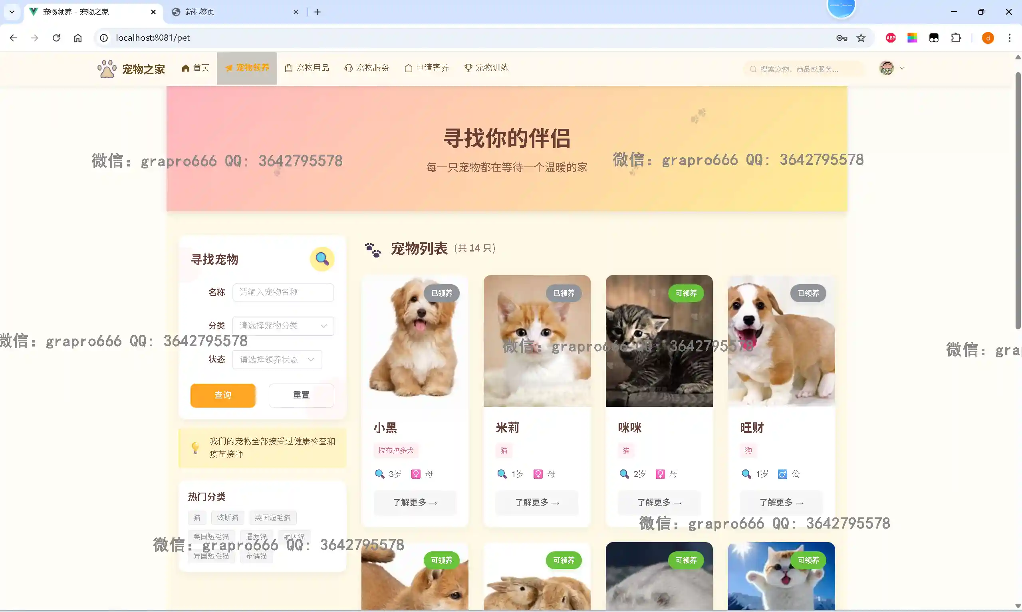
Task: Click the 请输入宠物名称 input field
Action: pos(283,292)
